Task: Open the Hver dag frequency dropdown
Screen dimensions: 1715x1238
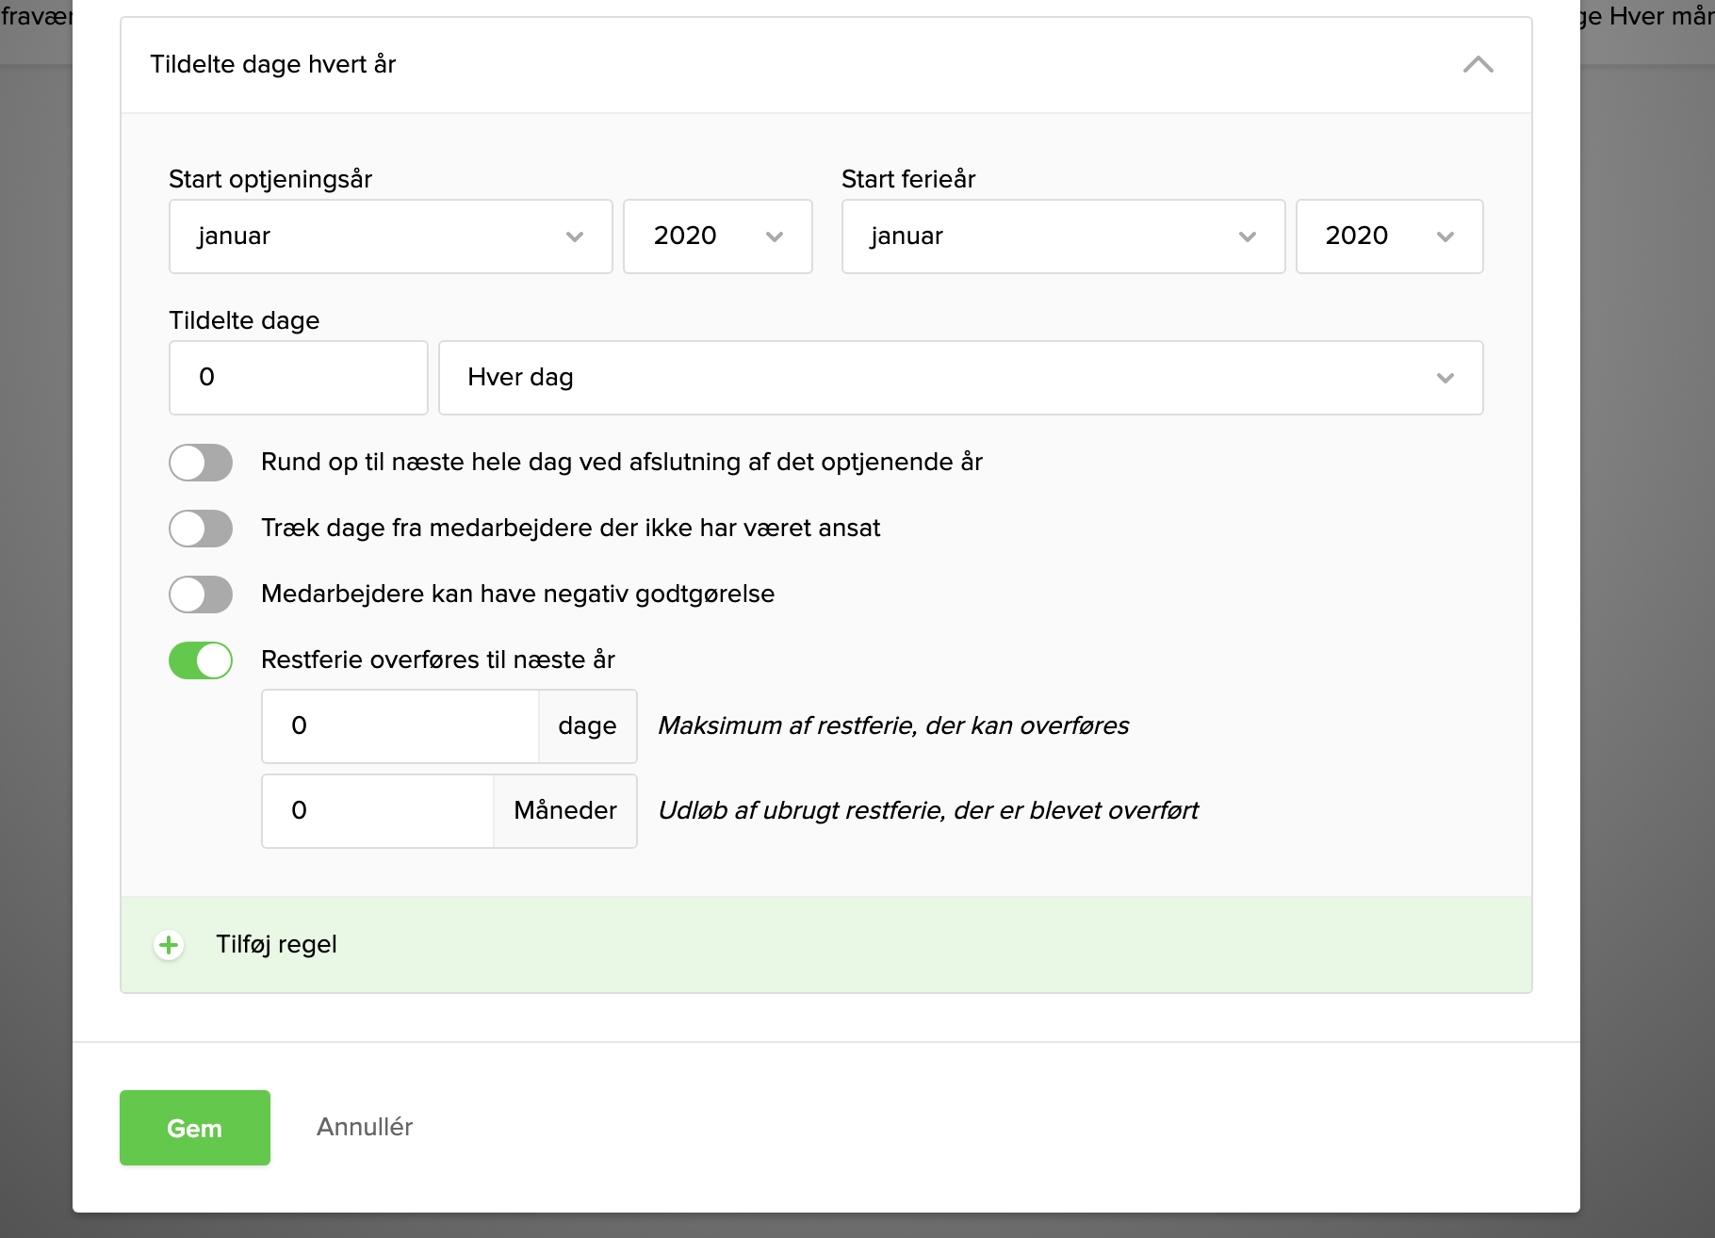Action: pyautogui.click(x=961, y=378)
